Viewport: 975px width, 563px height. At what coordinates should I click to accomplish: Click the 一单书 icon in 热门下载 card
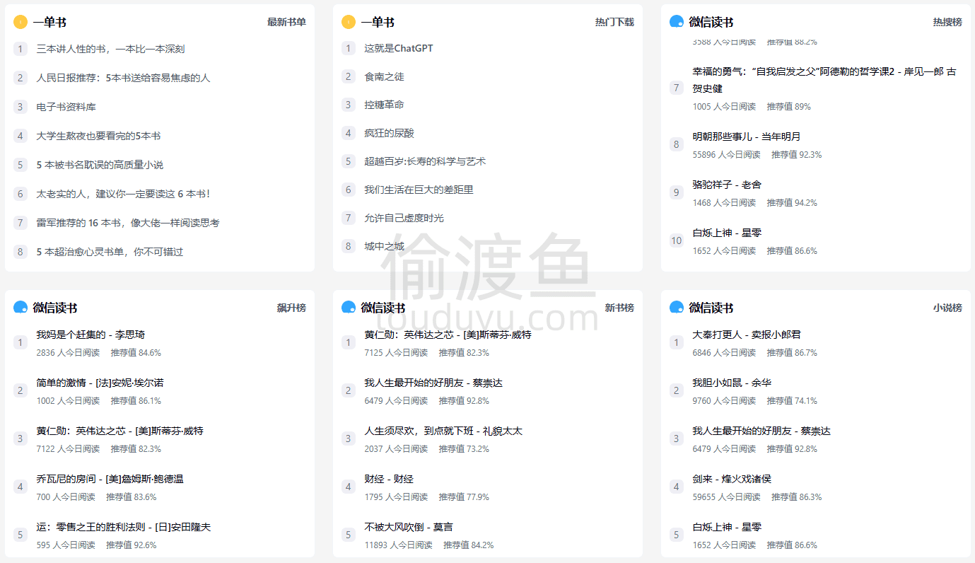[349, 22]
